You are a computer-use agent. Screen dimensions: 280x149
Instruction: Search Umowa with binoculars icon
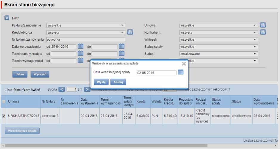tap(263, 25)
